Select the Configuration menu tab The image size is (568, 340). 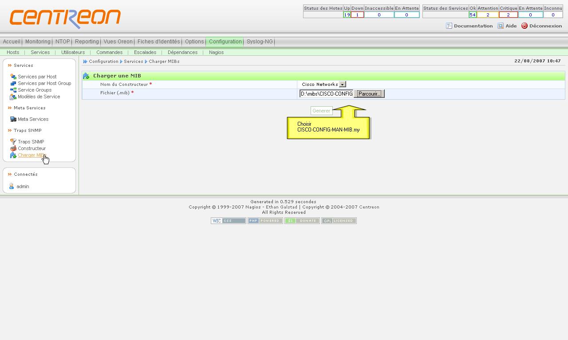pyautogui.click(x=225, y=42)
